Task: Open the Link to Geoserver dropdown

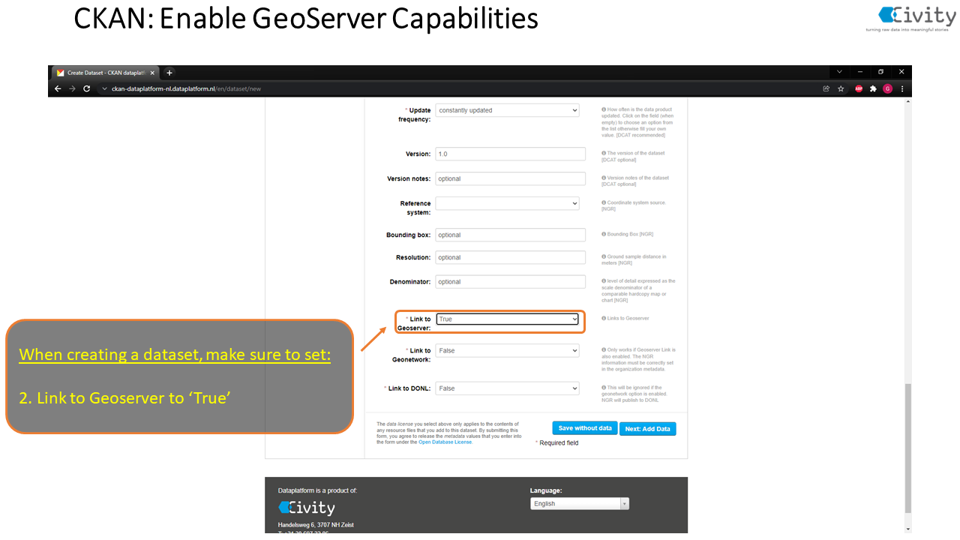Action: point(508,319)
